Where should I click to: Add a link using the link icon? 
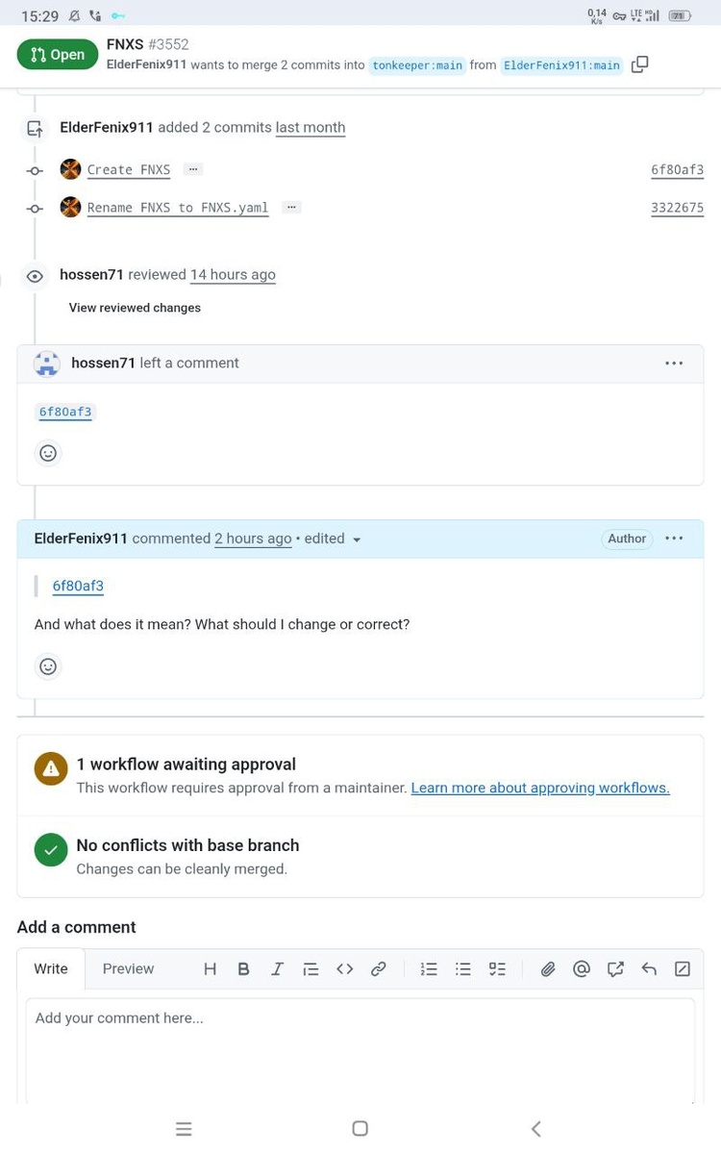379,969
